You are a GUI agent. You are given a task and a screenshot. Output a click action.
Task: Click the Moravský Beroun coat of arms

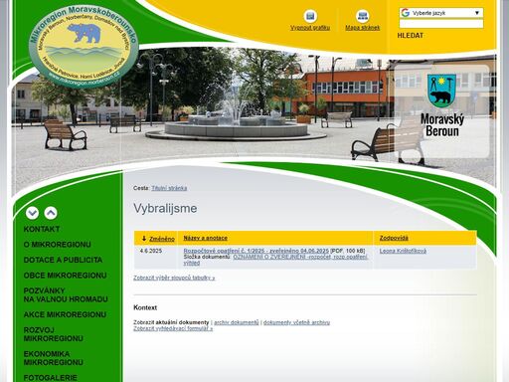pyautogui.click(x=441, y=91)
